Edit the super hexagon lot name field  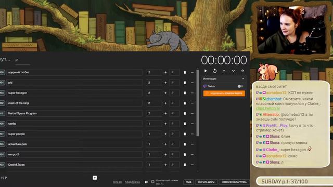coord(74,93)
